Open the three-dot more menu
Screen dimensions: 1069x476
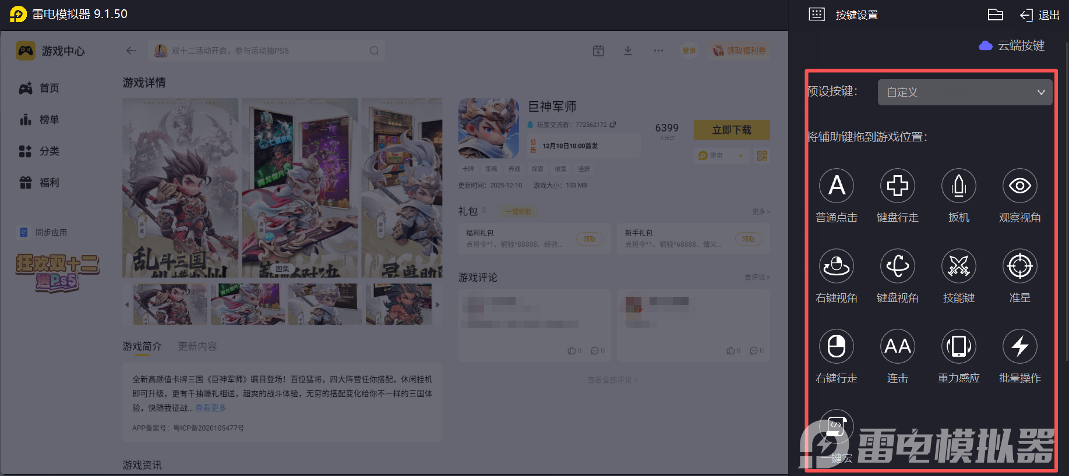click(x=658, y=51)
